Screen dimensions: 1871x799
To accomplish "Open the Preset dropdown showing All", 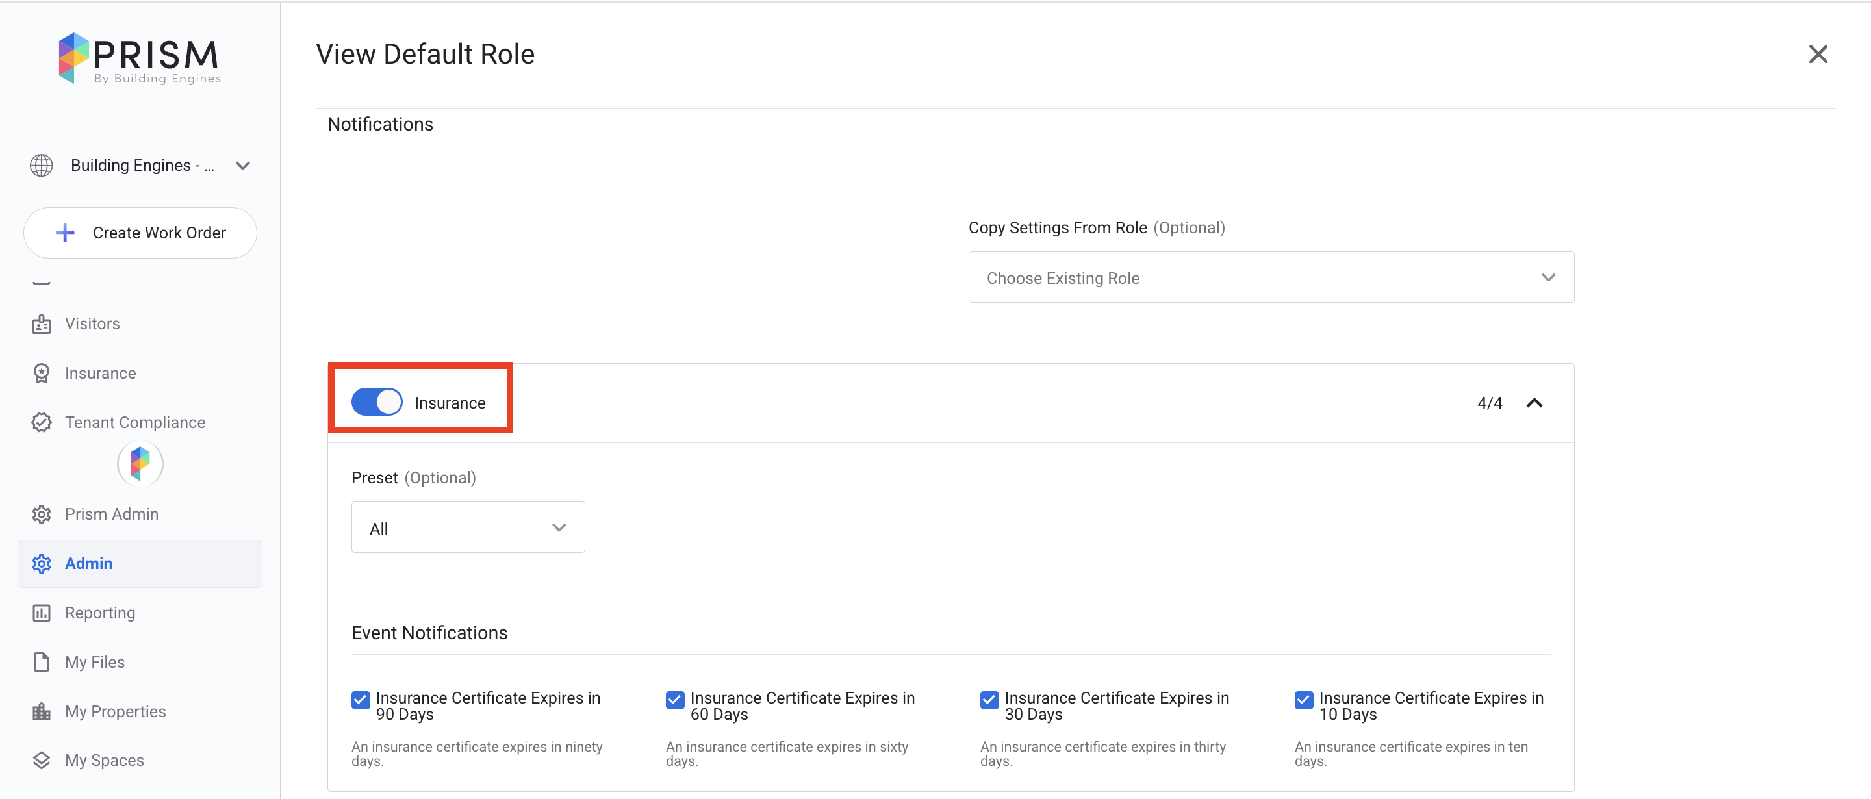I will 468,528.
